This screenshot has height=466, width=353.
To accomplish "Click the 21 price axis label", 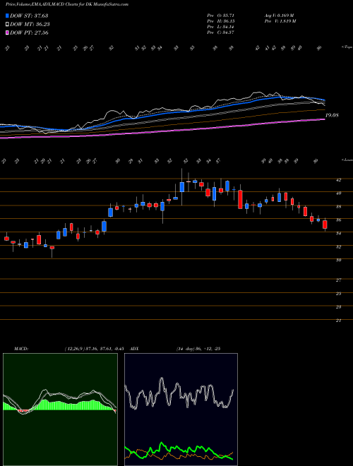I will coord(338,321).
